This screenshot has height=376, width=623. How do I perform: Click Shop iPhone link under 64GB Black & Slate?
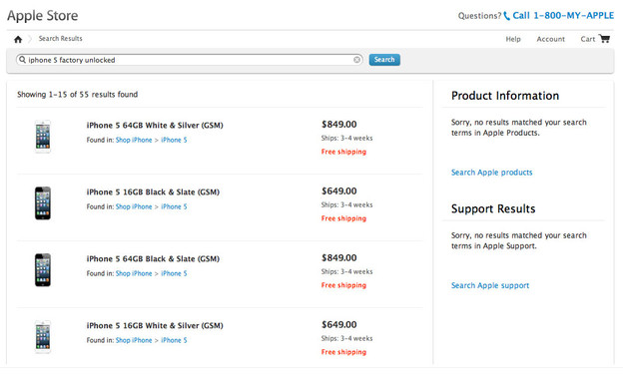pos(134,273)
